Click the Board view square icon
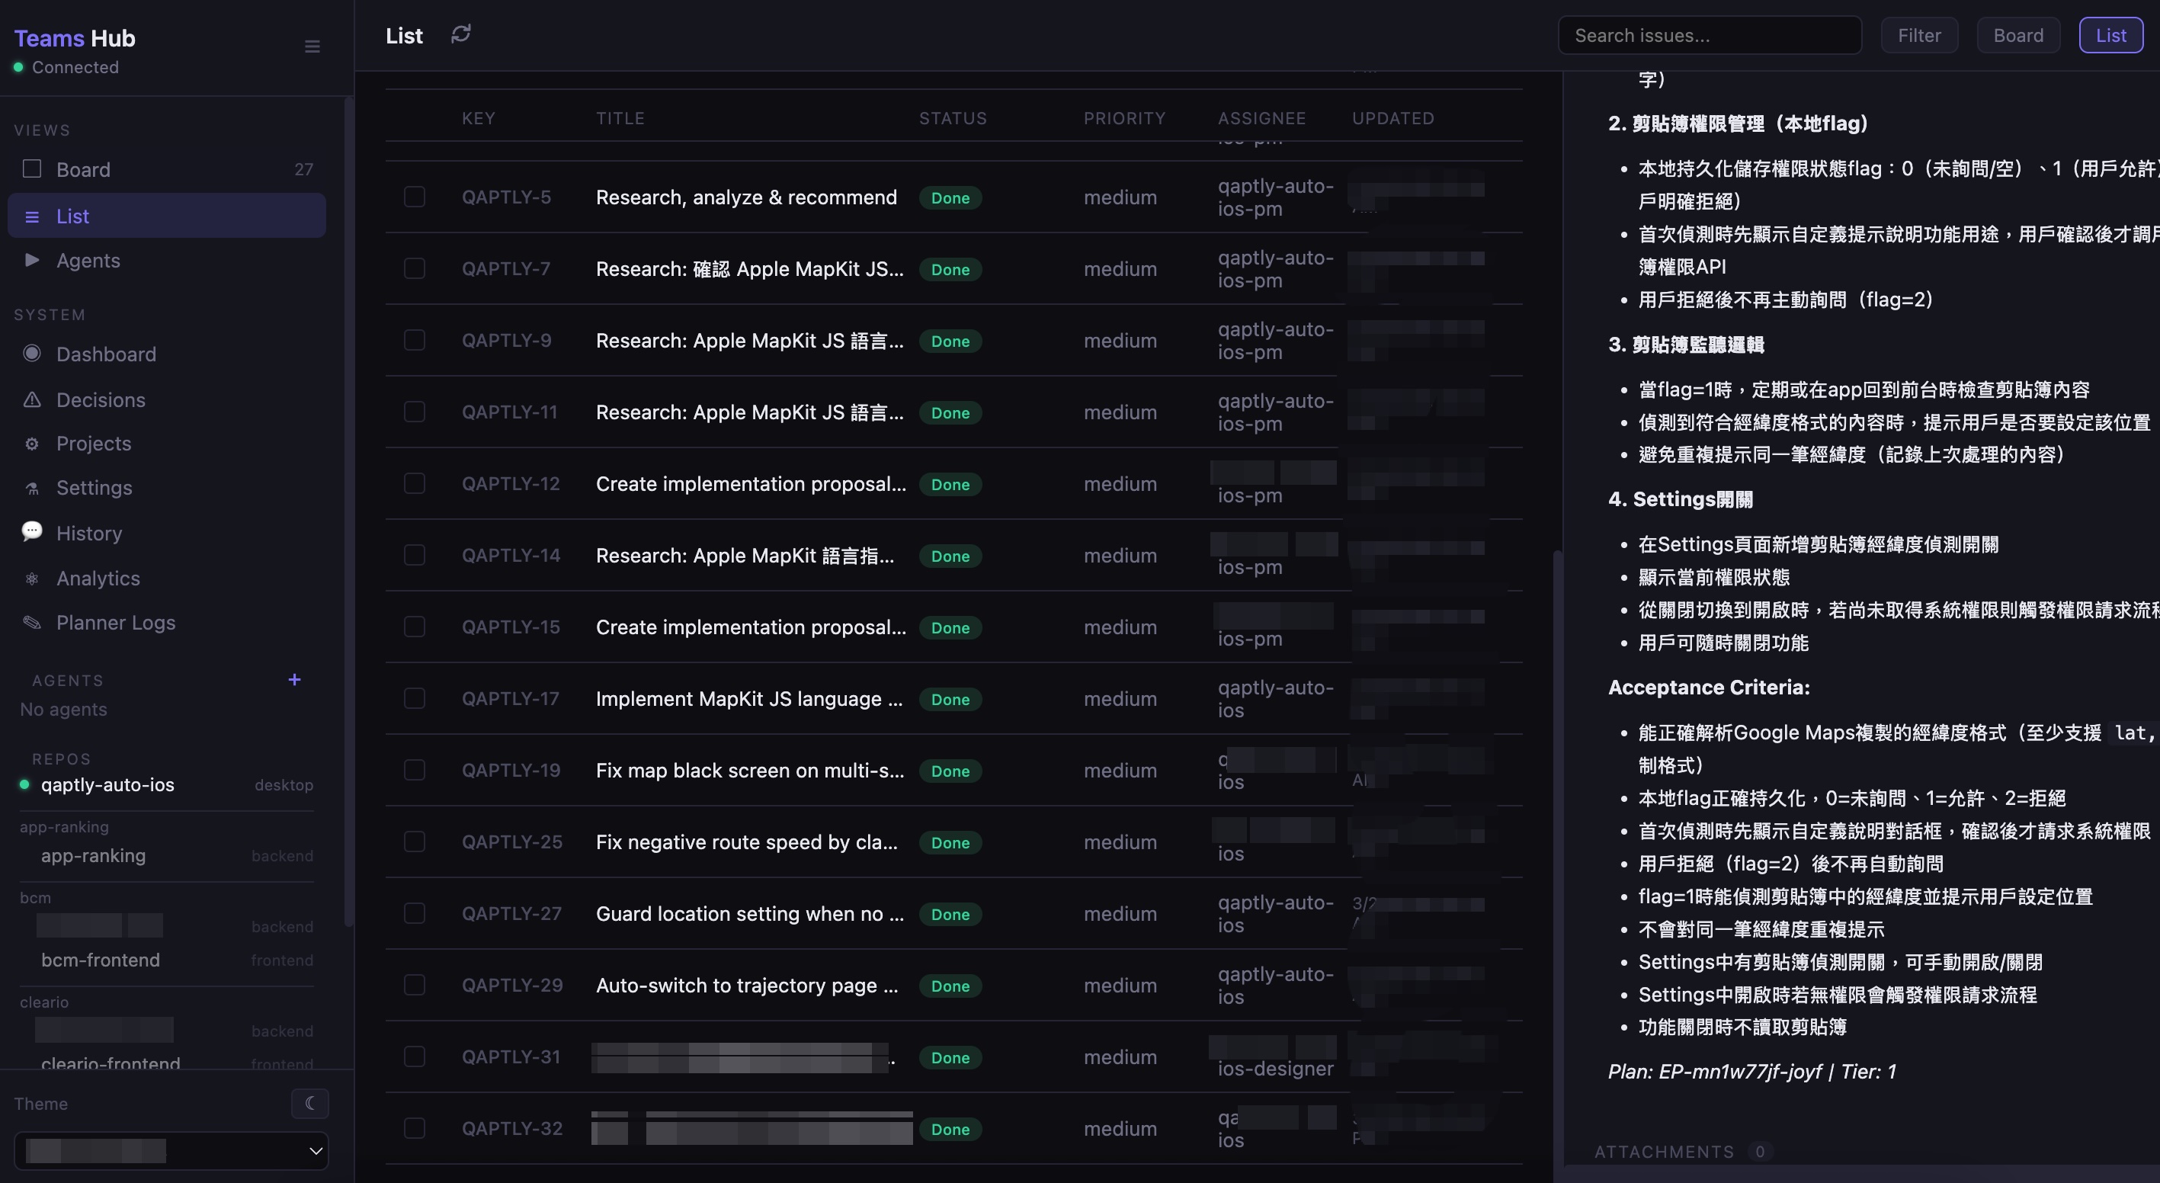 (x=32, y=169)
